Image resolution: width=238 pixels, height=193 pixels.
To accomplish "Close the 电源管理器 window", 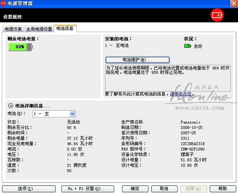I will click(234, 4).
